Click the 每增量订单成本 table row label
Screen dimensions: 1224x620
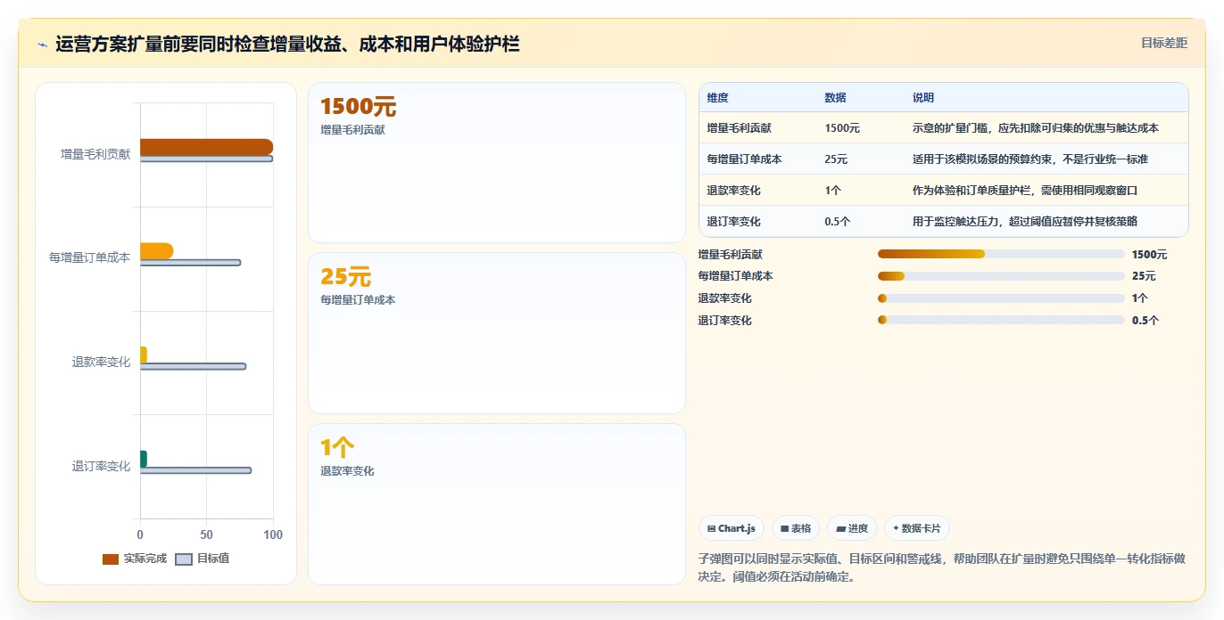pos(744,159)
